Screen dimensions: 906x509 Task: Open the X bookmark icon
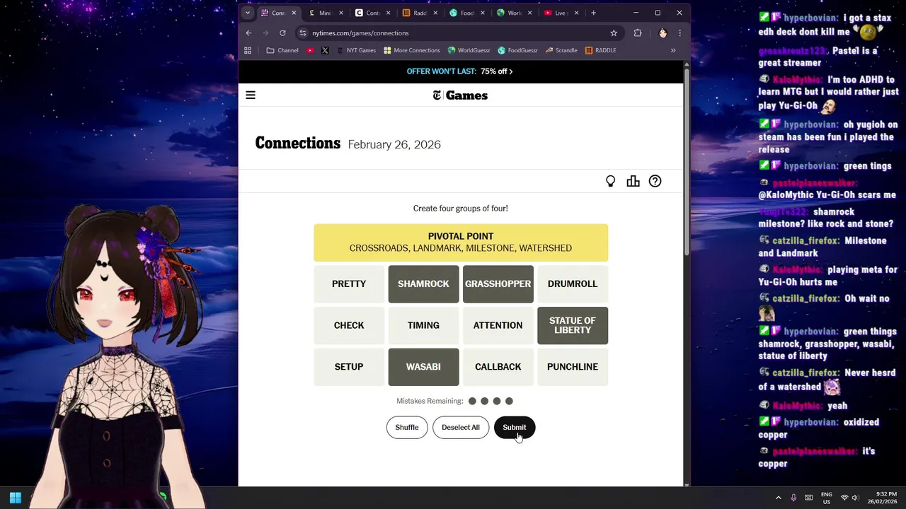325,50
